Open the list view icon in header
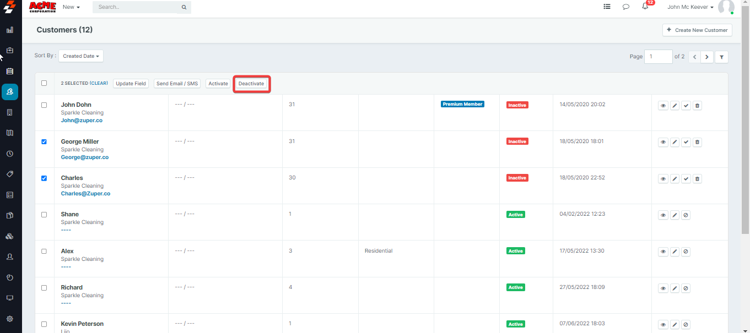The height and width of the screenshot is (333, 750). pyautogui.click(x=607, y=7)
